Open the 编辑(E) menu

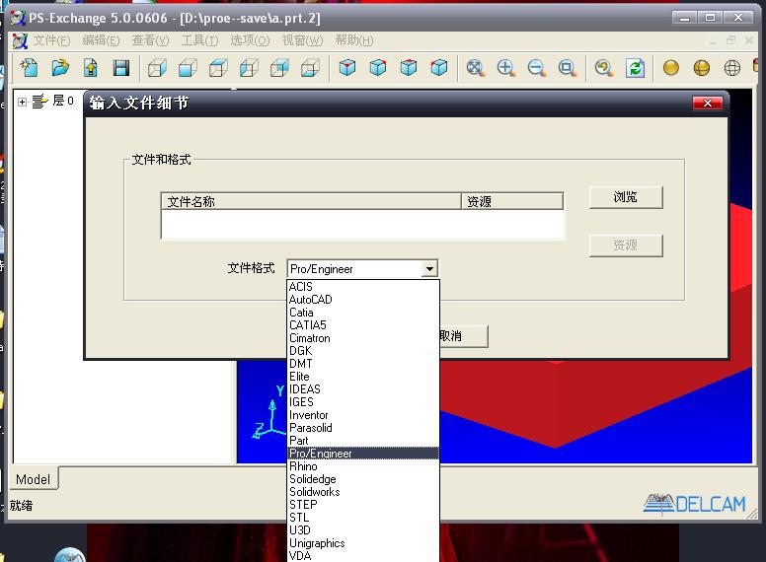point(101,40)
